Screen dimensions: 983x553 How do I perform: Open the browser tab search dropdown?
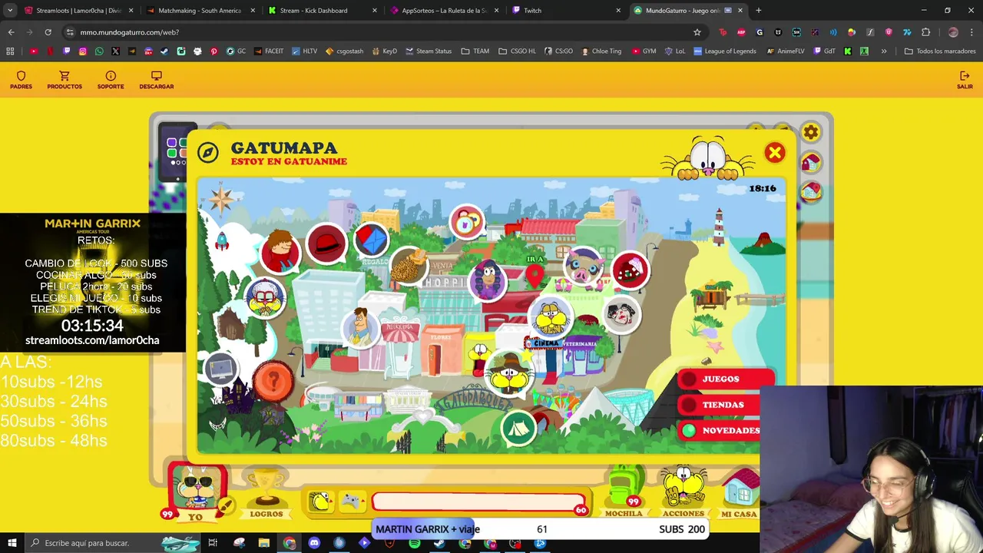coord(10,11)
